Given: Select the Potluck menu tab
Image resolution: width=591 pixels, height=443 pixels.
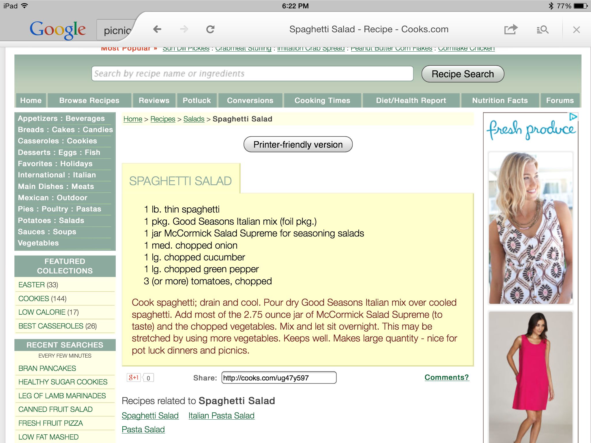Looking at the screenshot, I should (197, 101).
